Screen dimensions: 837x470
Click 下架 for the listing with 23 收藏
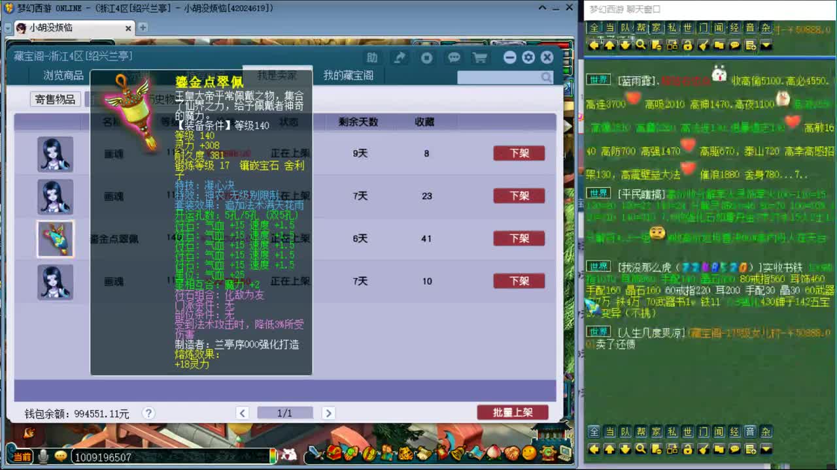[x=519, y=196]
